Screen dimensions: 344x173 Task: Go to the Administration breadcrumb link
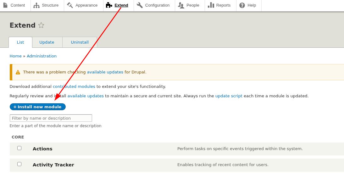tap(42, 56)
